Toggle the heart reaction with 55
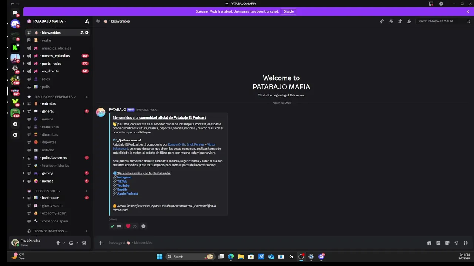The height and width of the screenshot is (266, 474). coord(131,226)
